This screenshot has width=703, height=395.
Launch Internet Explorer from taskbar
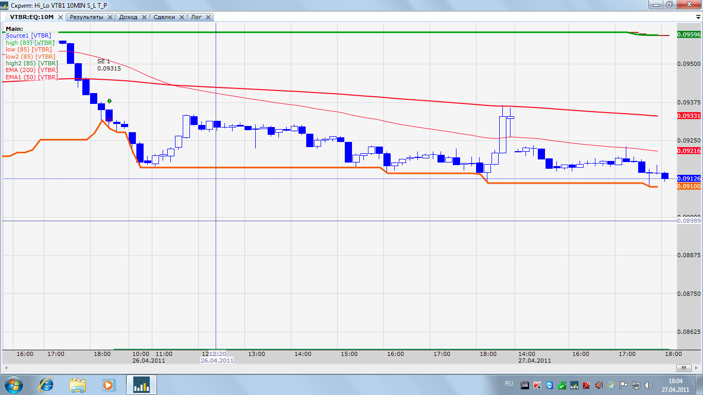coord(47,385)
